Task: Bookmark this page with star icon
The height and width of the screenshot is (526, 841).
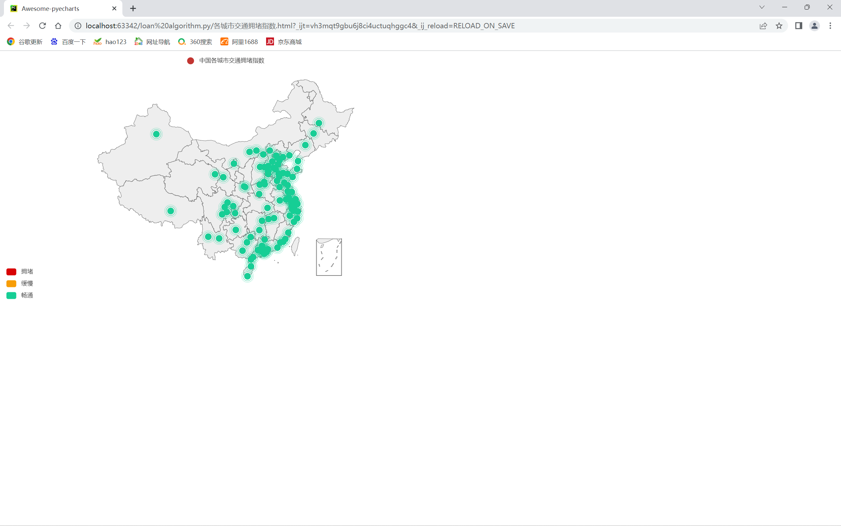Action: (779, 26)
